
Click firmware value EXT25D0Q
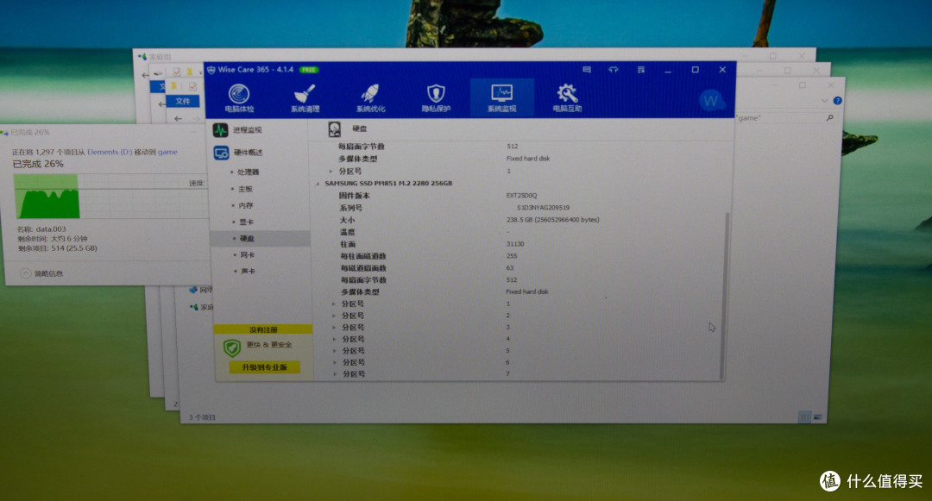click(521, 195)
